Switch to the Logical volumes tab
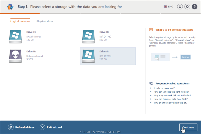The height and width of the screenshot is (134, 201). [20, 21]
